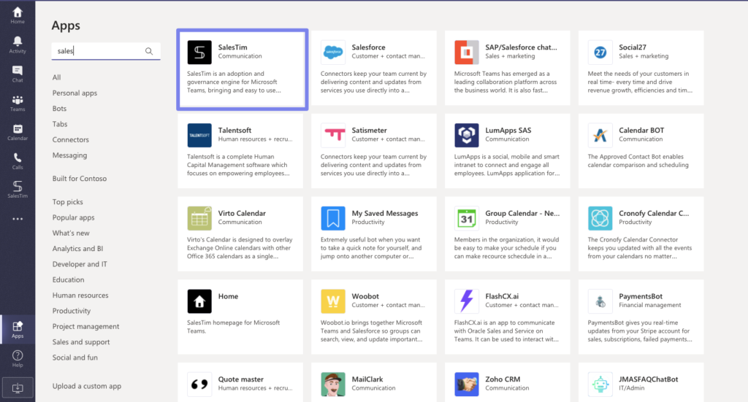Viewport: 748px width, 402px height.
Task: Show What's new category
Action: [x=71, y=233]
